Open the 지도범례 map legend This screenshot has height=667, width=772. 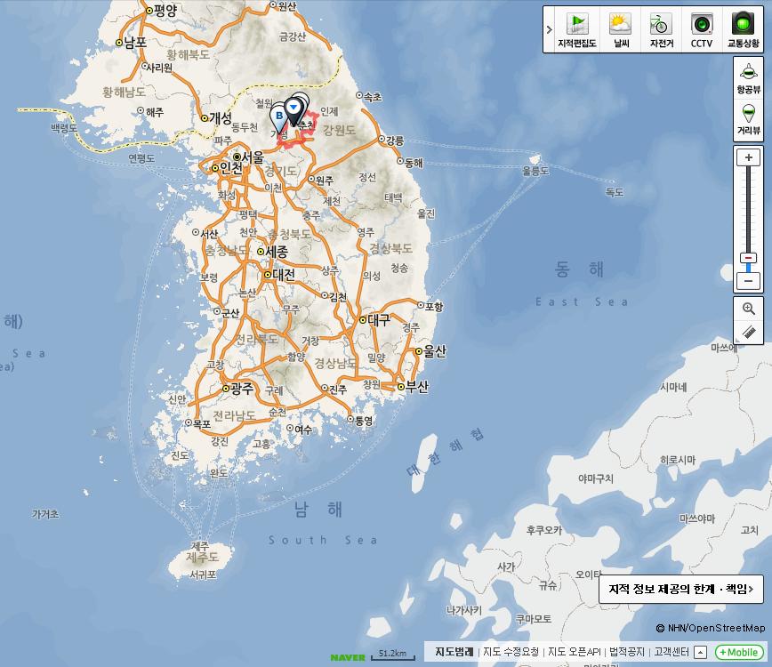(454, 653)
